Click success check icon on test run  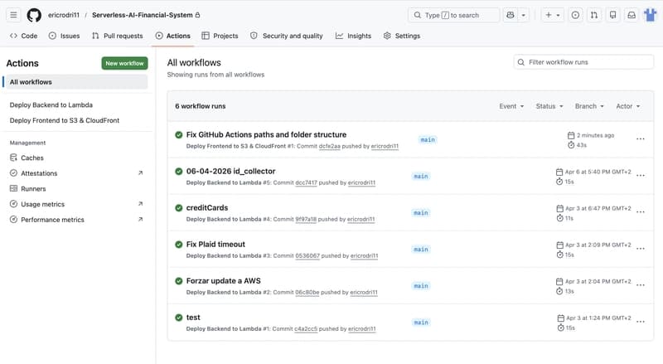(178, 318)
